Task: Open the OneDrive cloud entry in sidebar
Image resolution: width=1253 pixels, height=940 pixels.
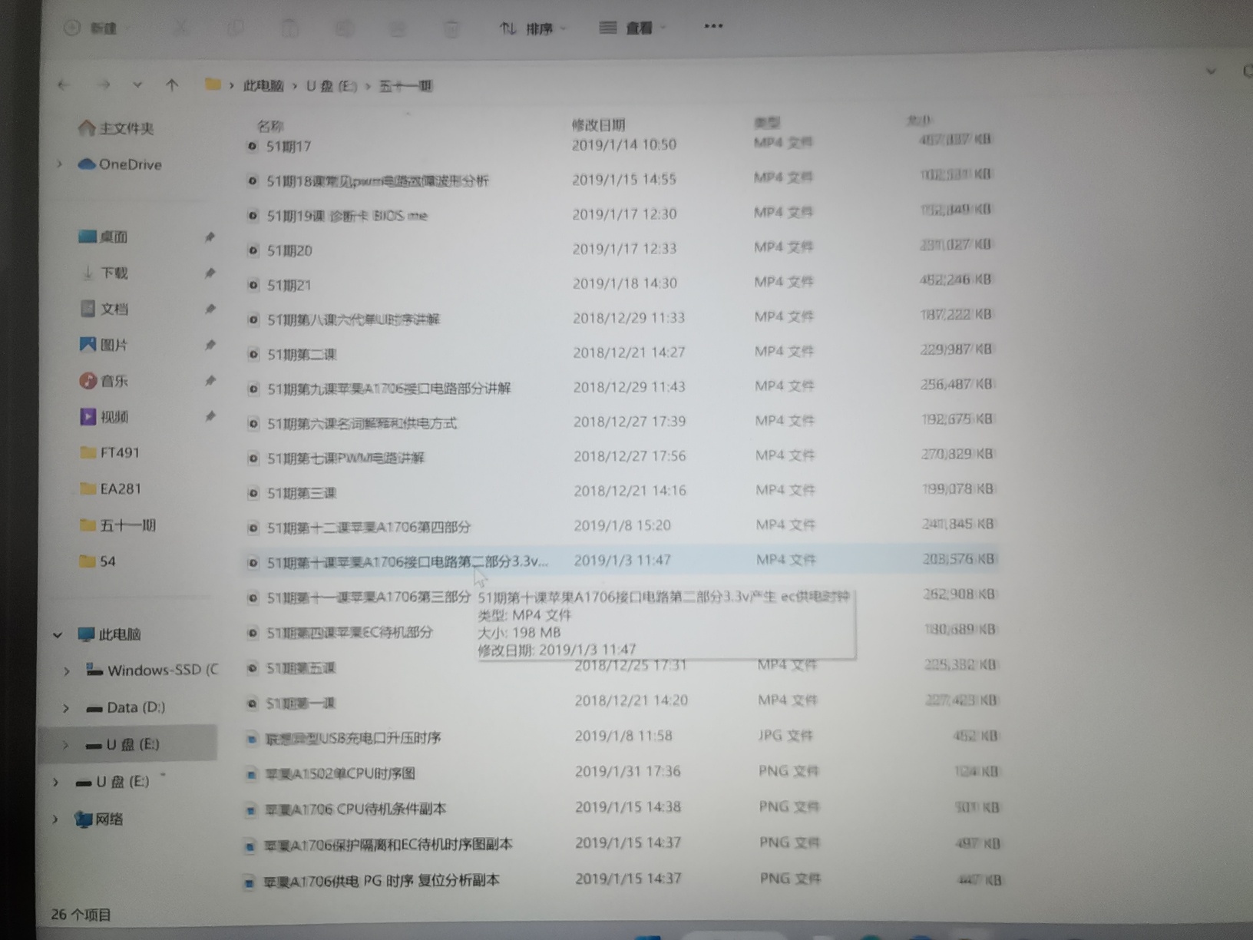Action: (129, 164)
